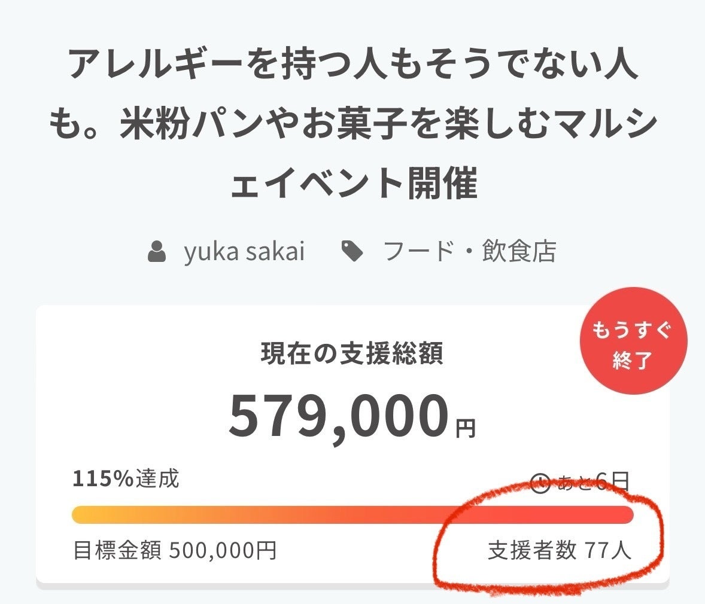Click the 目標金額 label
This screenshot has width=705, height=604.
point(117,550)
